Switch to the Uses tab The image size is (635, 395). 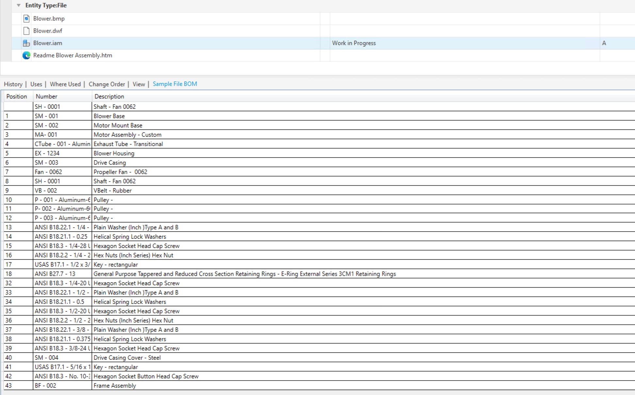(x=36, y=84)
